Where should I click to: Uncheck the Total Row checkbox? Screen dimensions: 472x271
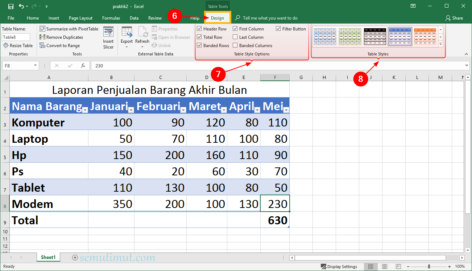coord(199,37)
